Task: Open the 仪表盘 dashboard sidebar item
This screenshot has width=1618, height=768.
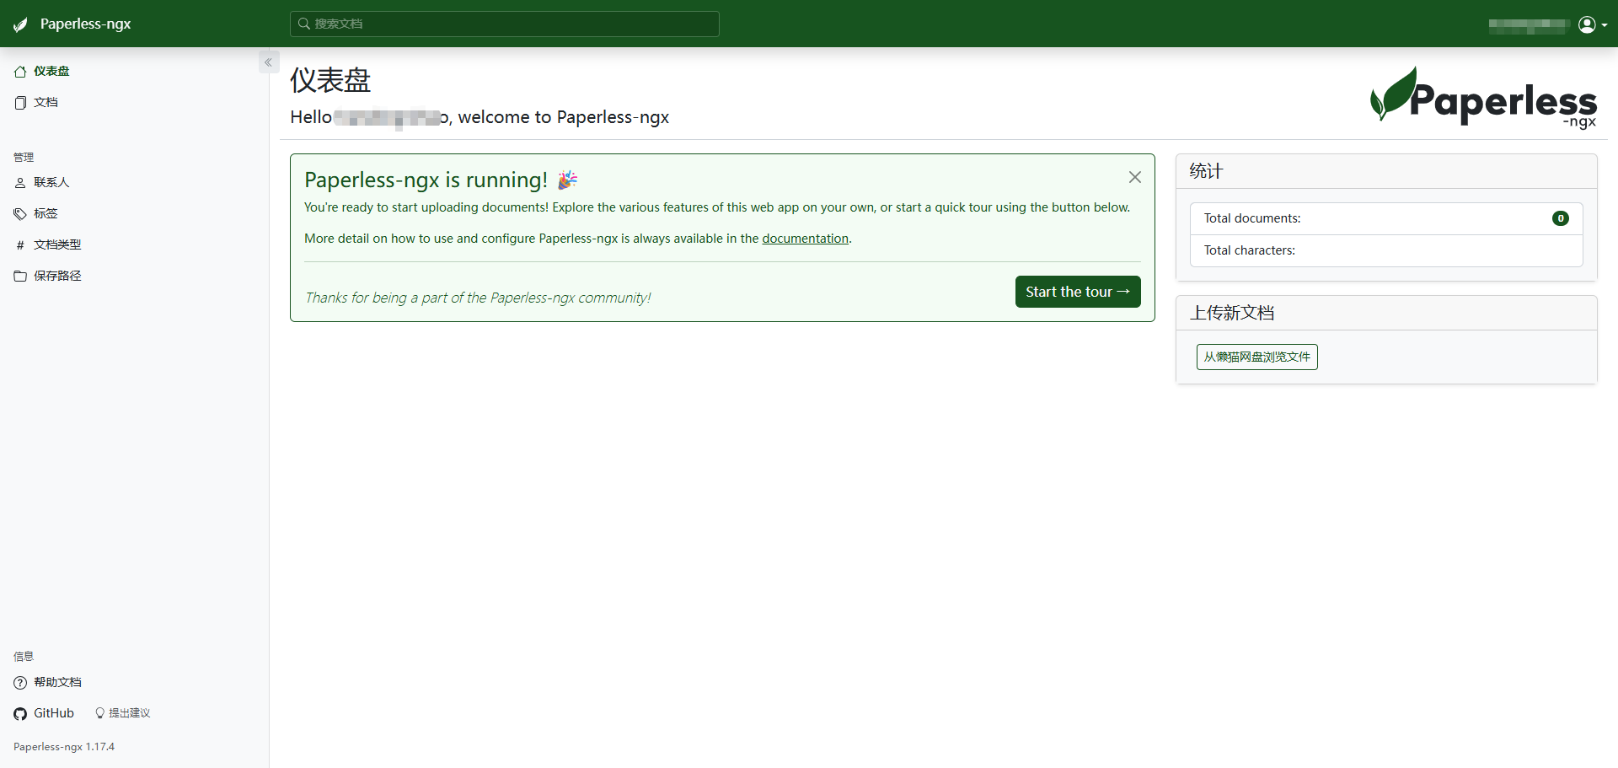Action: click(42, 72)
